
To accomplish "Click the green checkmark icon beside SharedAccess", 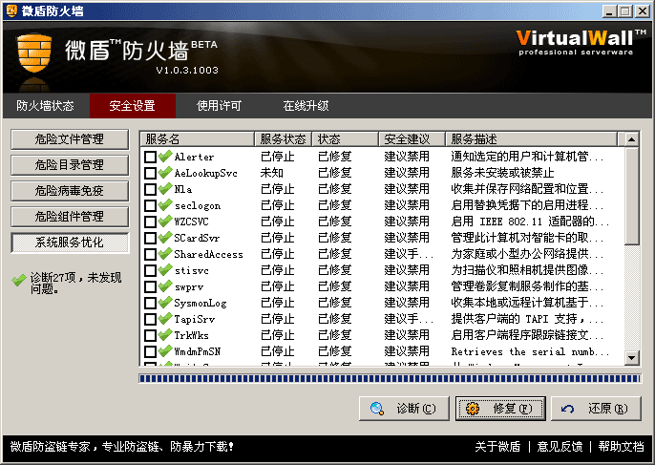I will [x=165, y=254].
